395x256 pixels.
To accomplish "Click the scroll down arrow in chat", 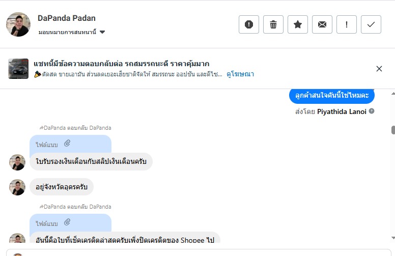I will pyautogui.click(x=392, y=238).
